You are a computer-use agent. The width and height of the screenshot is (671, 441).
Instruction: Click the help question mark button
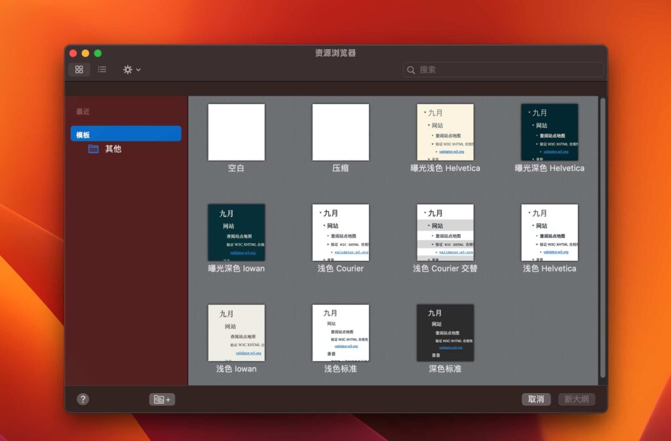point(82,398)
